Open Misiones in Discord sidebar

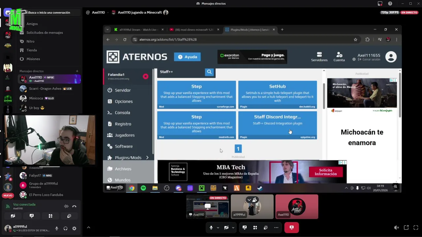[x=33, y=59]
